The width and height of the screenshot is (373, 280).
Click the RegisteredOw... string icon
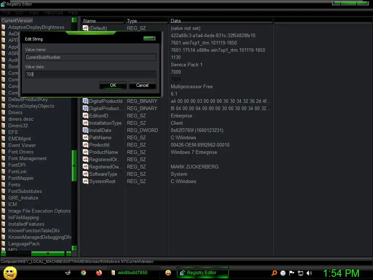(85, 167)
